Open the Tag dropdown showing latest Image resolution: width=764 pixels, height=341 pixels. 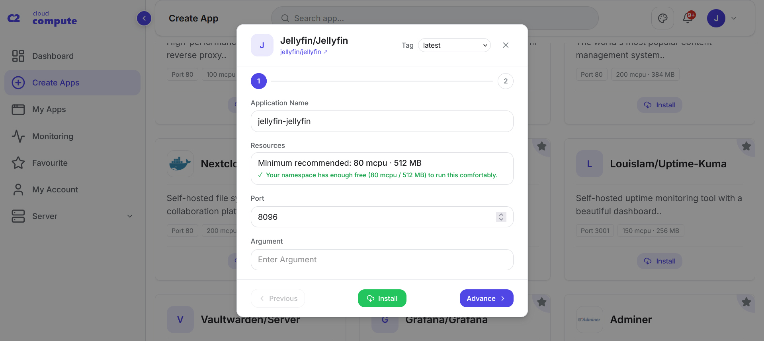[x=454, y=45]
